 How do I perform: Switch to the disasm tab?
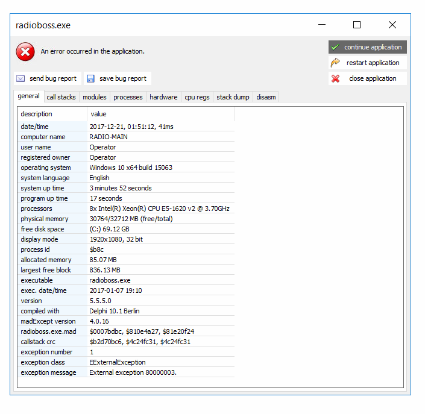point(266,97)
